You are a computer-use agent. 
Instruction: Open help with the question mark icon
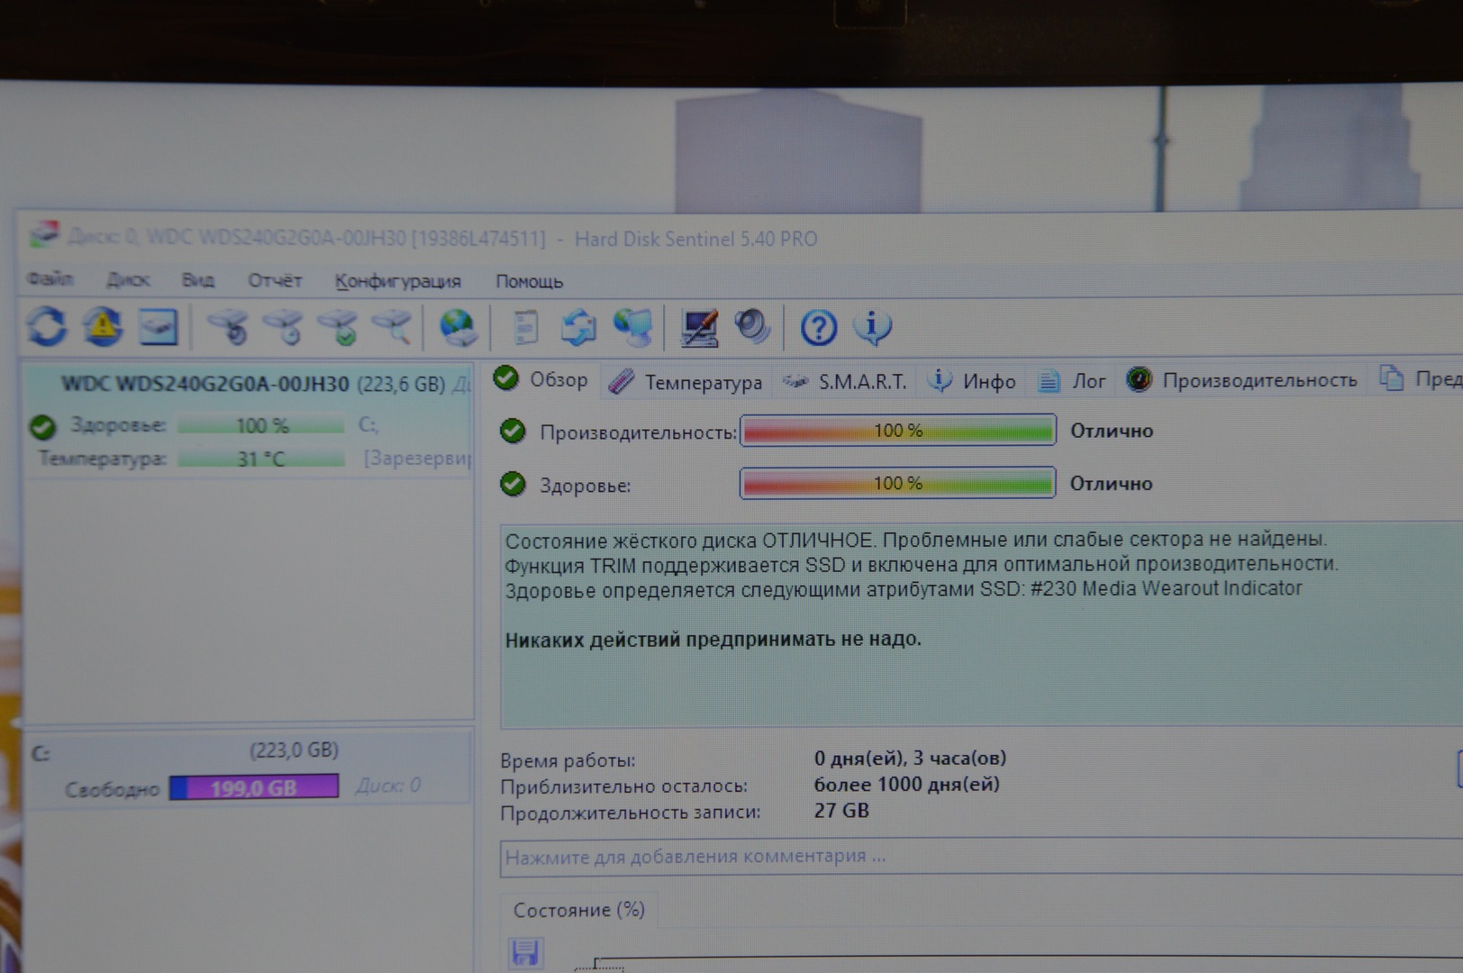(x=818, y=328)
